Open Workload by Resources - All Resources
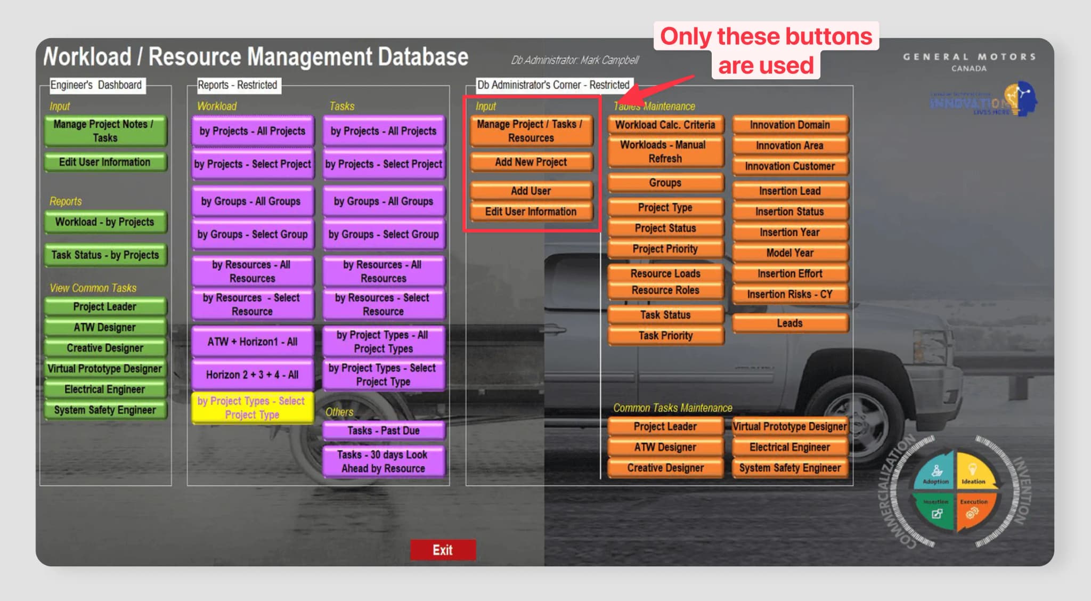This screenshot has height=601, width=1091. pyautogui.click(x=253, y=271)
